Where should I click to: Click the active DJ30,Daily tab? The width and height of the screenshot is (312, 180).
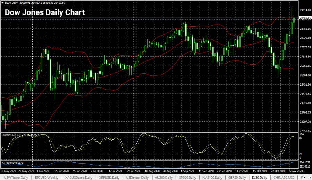point(260,178)
